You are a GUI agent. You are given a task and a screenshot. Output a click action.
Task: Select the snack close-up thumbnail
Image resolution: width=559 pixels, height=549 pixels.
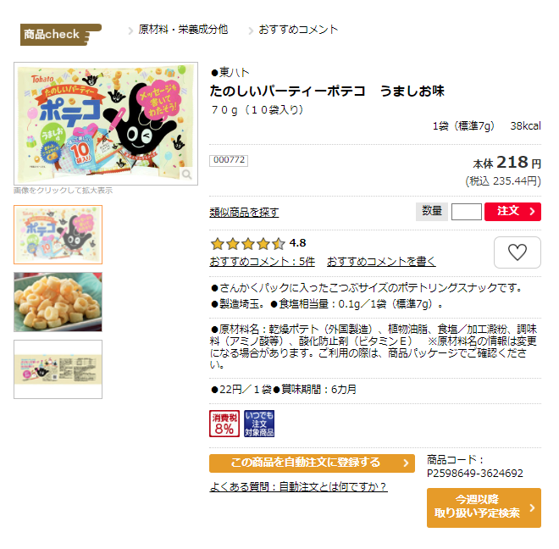pyautogui.click(x=58, y=302)
